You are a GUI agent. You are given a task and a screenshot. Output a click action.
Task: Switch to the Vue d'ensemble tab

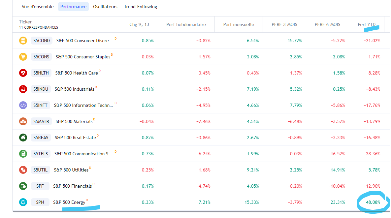(x=38, y=7)
